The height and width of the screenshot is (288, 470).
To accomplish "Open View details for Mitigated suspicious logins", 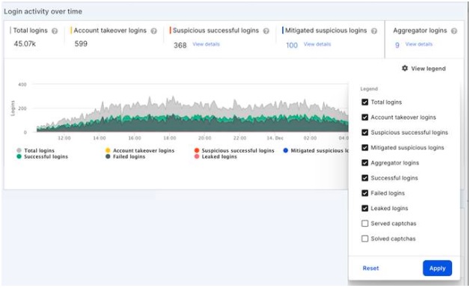I will (317, 44).
